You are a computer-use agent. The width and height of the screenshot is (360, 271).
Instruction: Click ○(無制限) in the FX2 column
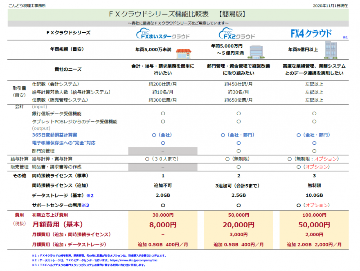point(238,159)
